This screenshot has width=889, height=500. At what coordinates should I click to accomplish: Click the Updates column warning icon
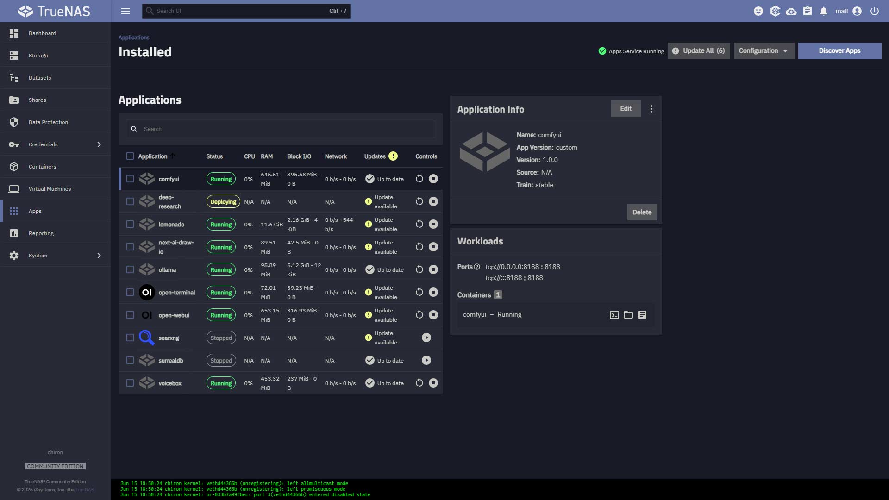[x=393, y=156]
